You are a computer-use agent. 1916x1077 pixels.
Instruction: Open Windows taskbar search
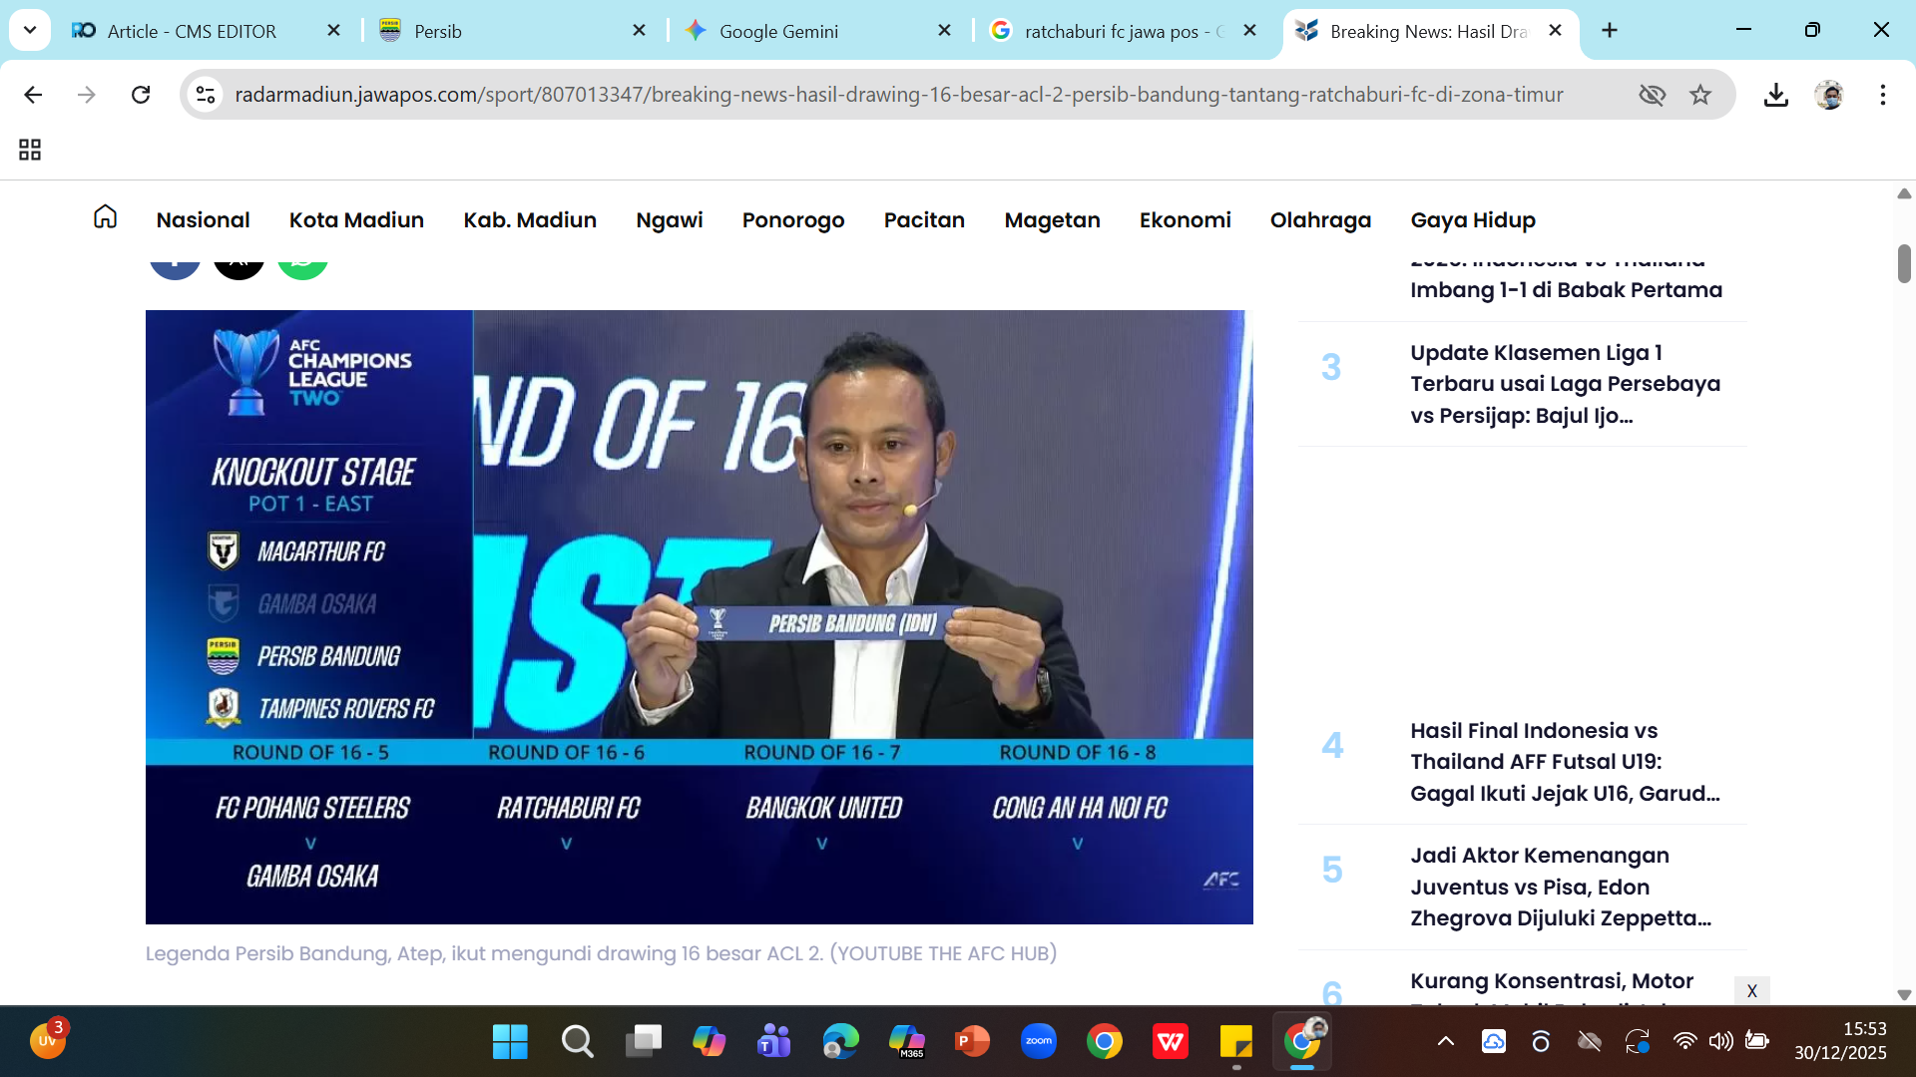[577, 1042]
